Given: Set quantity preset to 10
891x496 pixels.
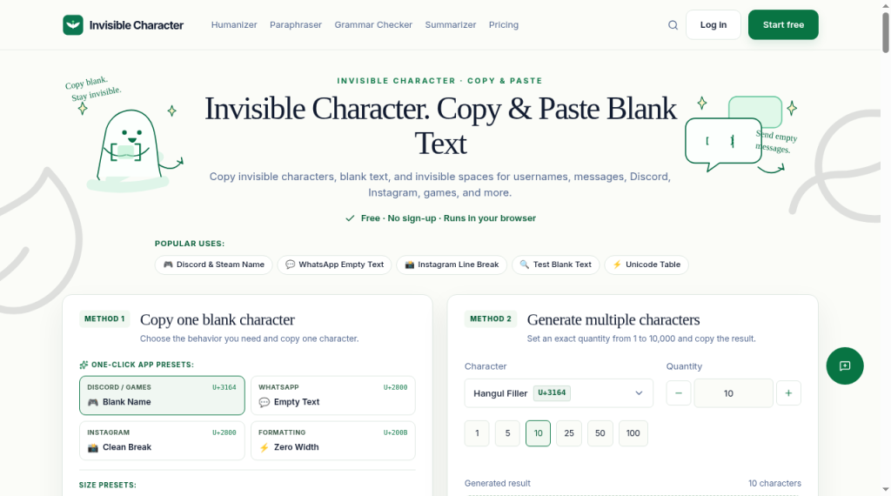Looking at the screenshot, I should point(538,433).
